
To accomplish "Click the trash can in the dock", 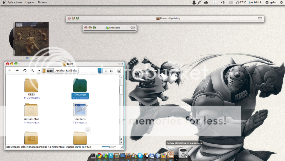I will click(183, 153).
